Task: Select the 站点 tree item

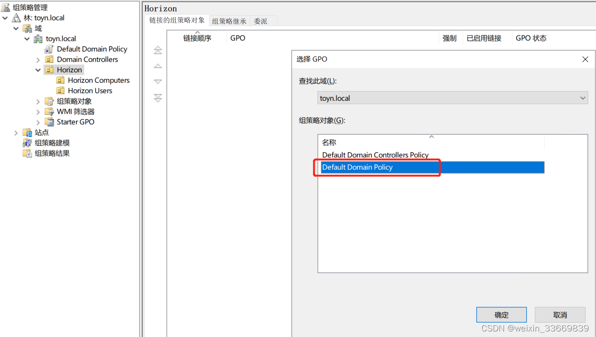Action: coord(41,132)
